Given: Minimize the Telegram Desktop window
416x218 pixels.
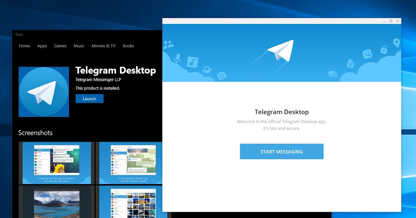Looking at the screenshot, I should coord(384,21).
